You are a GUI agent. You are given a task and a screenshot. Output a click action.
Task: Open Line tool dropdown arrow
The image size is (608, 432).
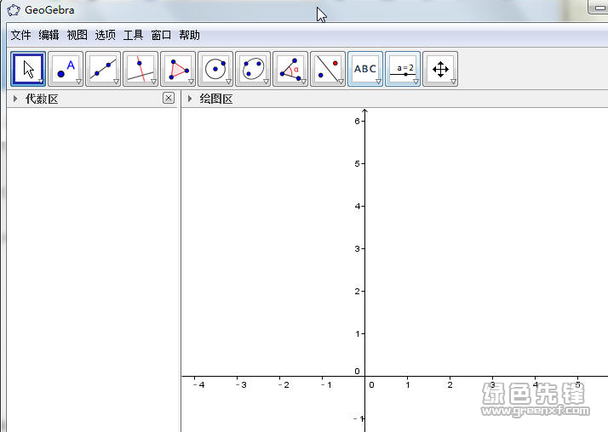click(116, 82)
